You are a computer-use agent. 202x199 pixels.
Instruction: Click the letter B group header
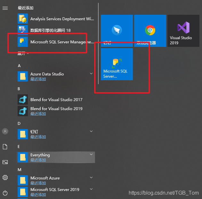point(19,89)
